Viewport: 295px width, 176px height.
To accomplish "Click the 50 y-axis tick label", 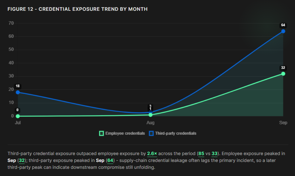I will point(11,49).
